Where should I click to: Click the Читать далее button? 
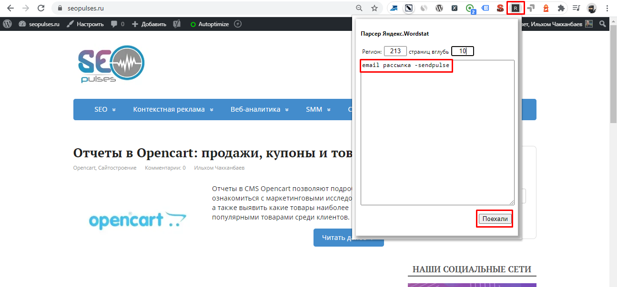348,238
